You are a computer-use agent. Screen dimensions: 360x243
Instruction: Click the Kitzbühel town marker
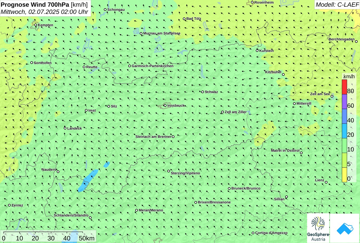tap(283, 75)
